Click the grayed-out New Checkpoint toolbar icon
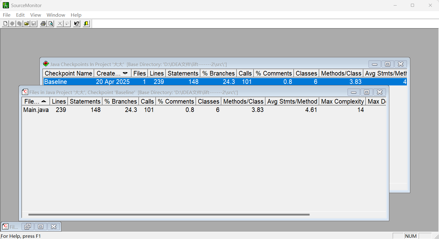 [12, 24]
